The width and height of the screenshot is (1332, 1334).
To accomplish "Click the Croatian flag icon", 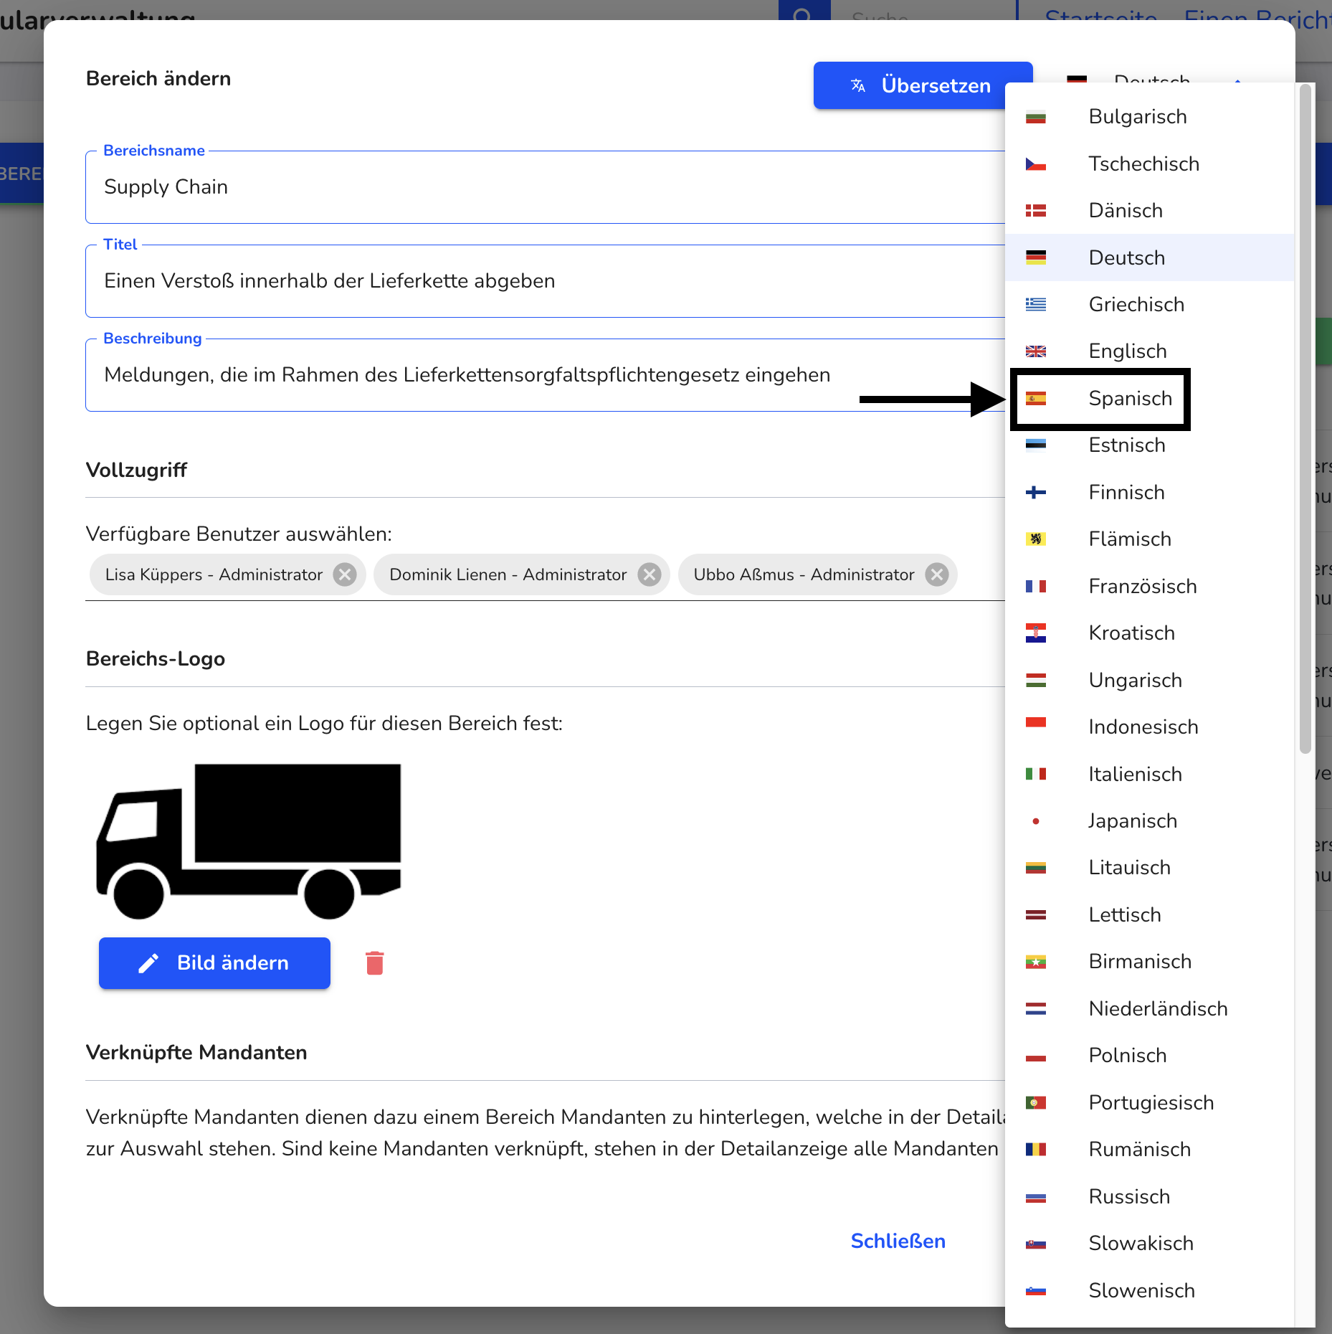I will [x=1035, y=633].
